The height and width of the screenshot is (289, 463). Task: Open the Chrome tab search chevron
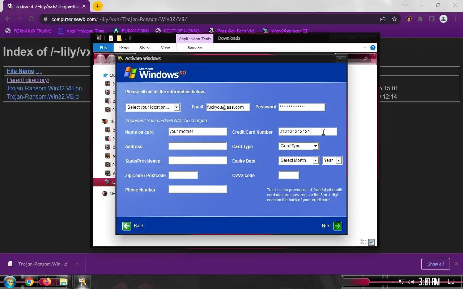coord(405,5)
